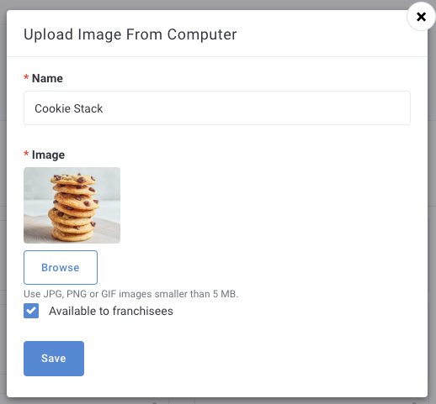
Task: Click the 'Upload Image From Computer' heading
Action: click(130, 34)
